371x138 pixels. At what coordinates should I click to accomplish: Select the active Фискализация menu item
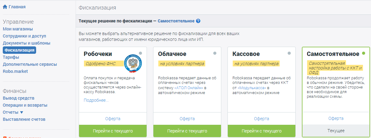click(x=19, y=50)
